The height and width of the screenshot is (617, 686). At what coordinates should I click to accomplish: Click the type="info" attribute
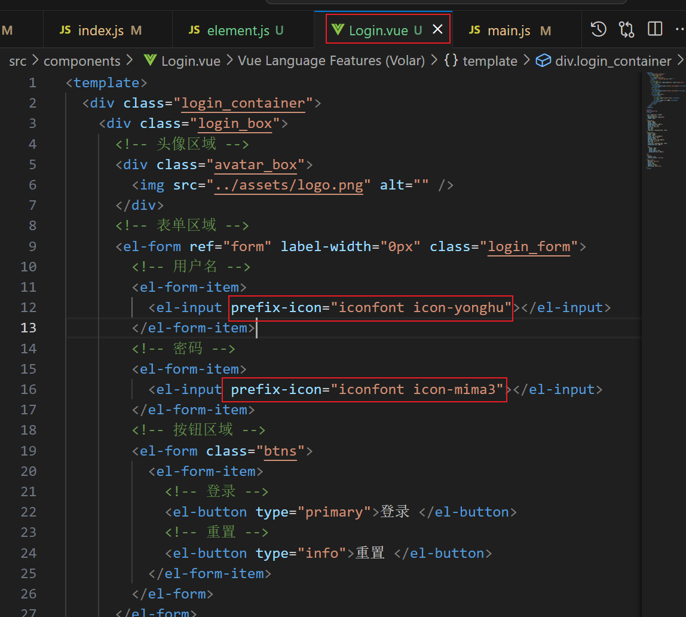pos(301,554)
